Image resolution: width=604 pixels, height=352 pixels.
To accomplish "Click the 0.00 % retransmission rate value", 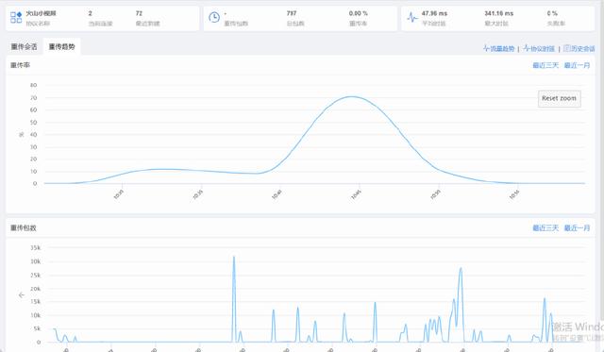I will pyautogui.click(x=359, y=13).
